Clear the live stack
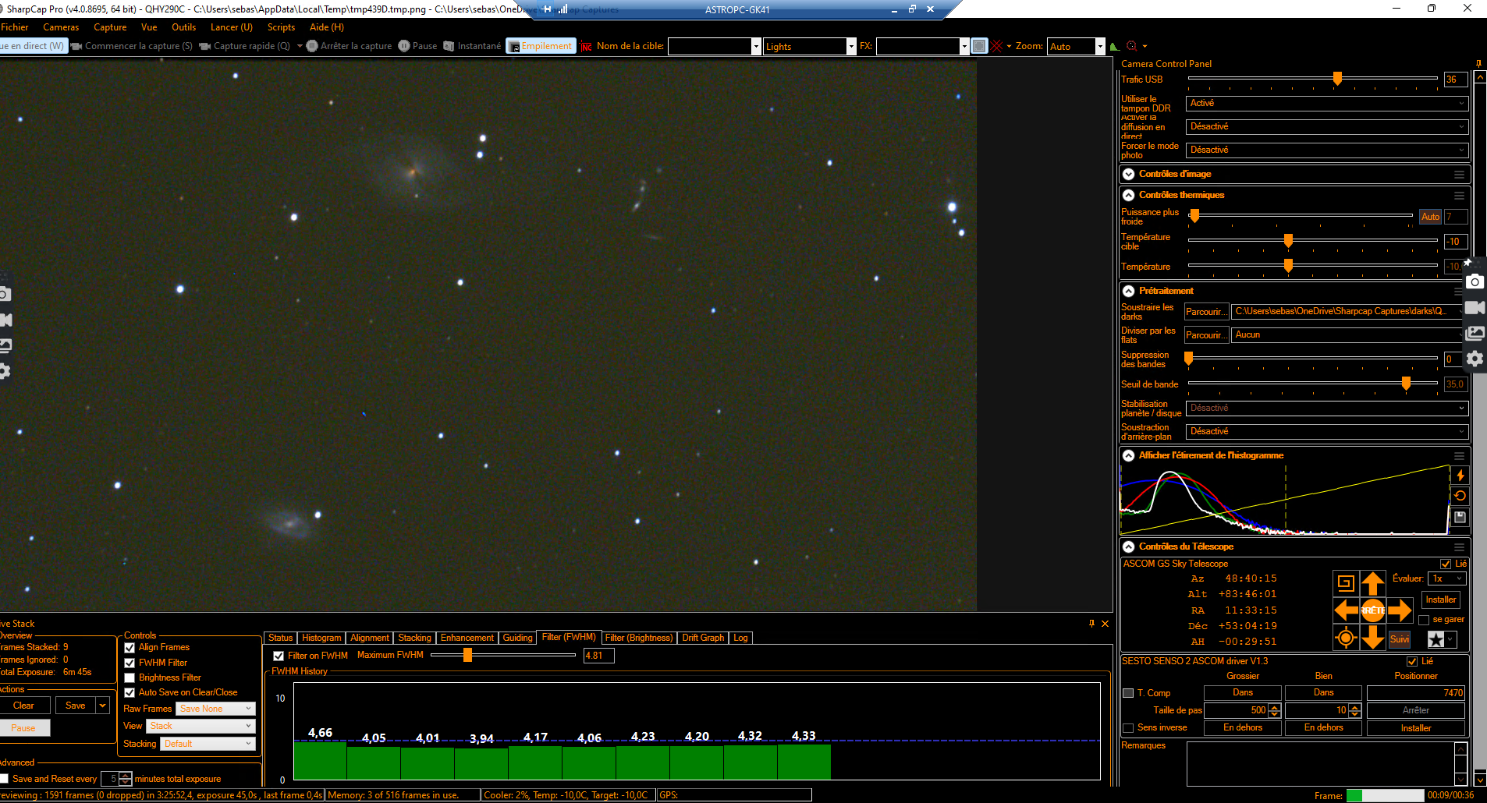 coord(23,706)
